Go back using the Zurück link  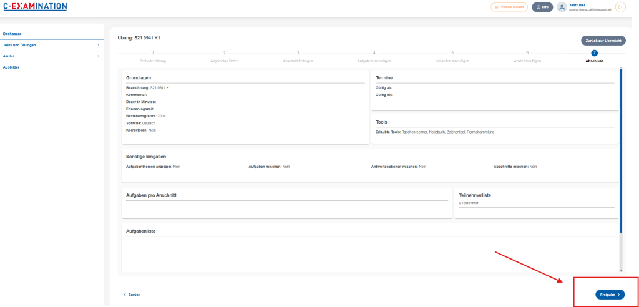132,294
